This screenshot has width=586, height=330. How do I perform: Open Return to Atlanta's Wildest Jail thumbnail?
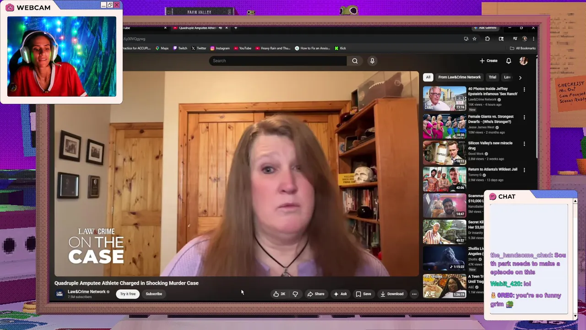pos(444,179)
